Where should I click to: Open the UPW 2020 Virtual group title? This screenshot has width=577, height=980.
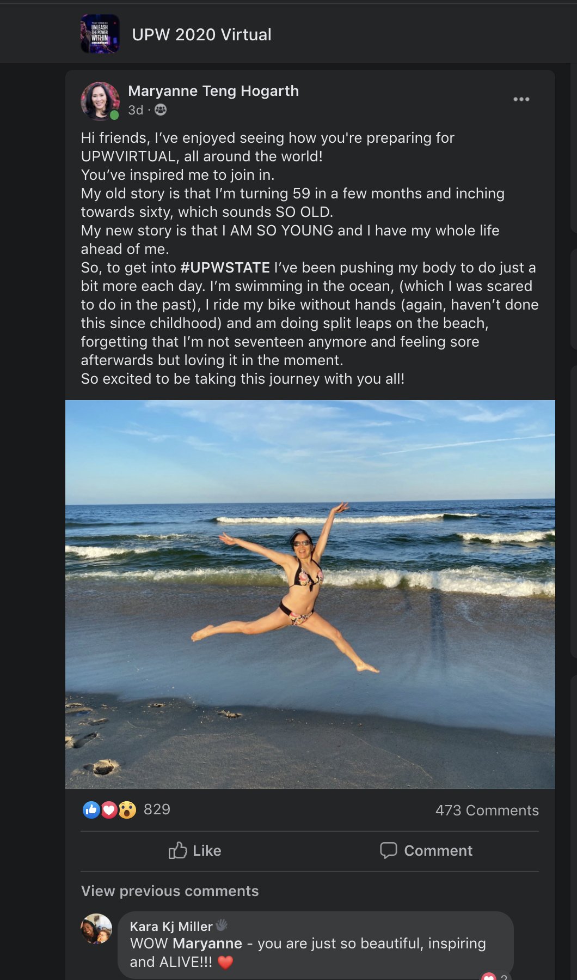tap(201, 34)
